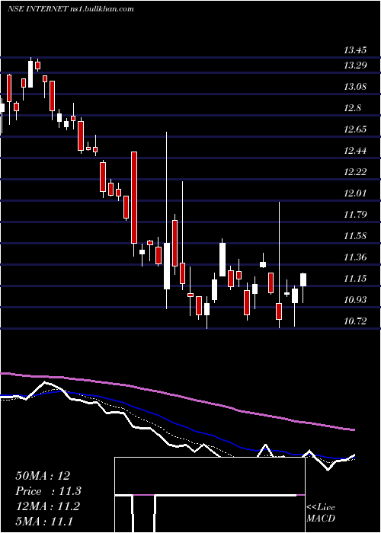This screenshot has height=533, width=381.
Task: Click the 11.58 price axis label
Action: pos(355,235)
